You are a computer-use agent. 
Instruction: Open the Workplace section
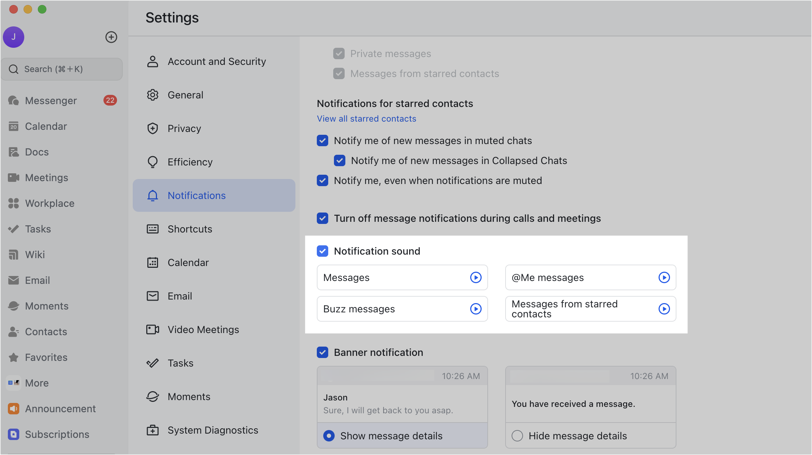[x=49, y=203]
